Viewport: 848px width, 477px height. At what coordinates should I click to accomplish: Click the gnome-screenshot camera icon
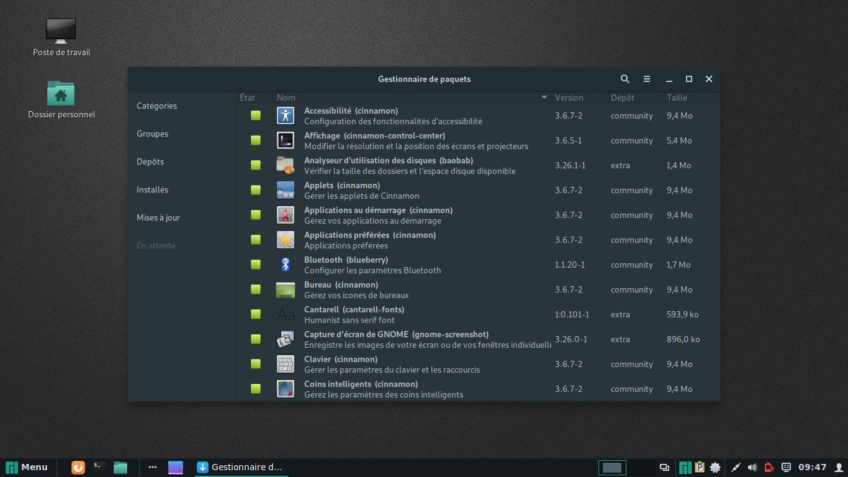[x=285, y=339]
